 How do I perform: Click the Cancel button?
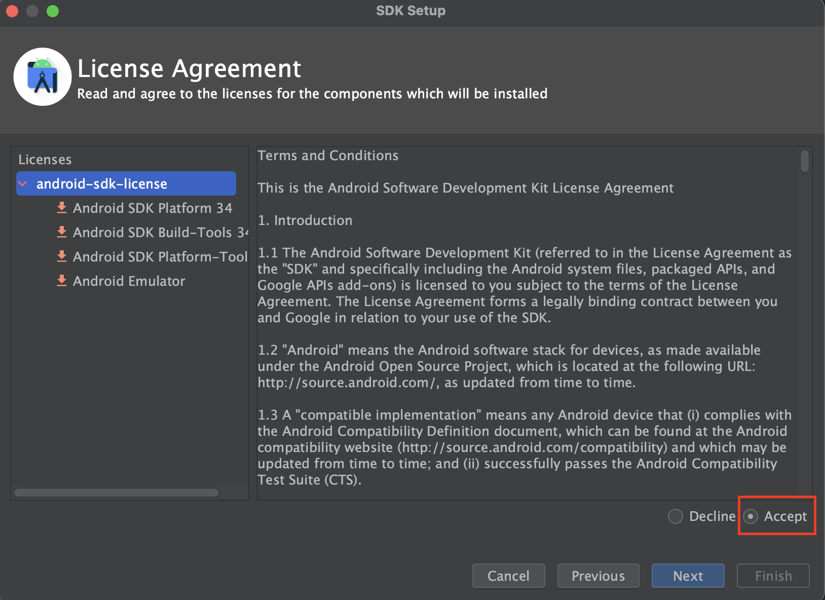(x=509, y=576)
